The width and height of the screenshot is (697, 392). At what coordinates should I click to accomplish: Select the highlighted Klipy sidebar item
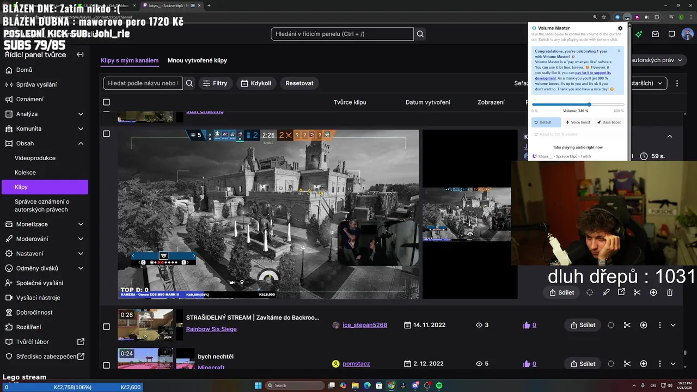[45, 187]
